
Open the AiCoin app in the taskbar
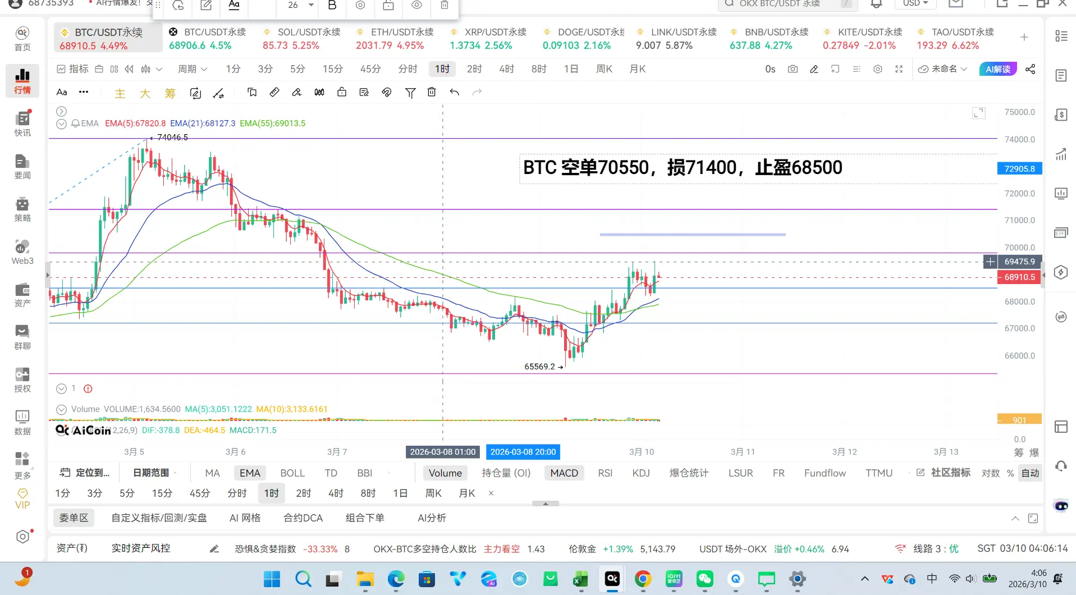(612, 579)
